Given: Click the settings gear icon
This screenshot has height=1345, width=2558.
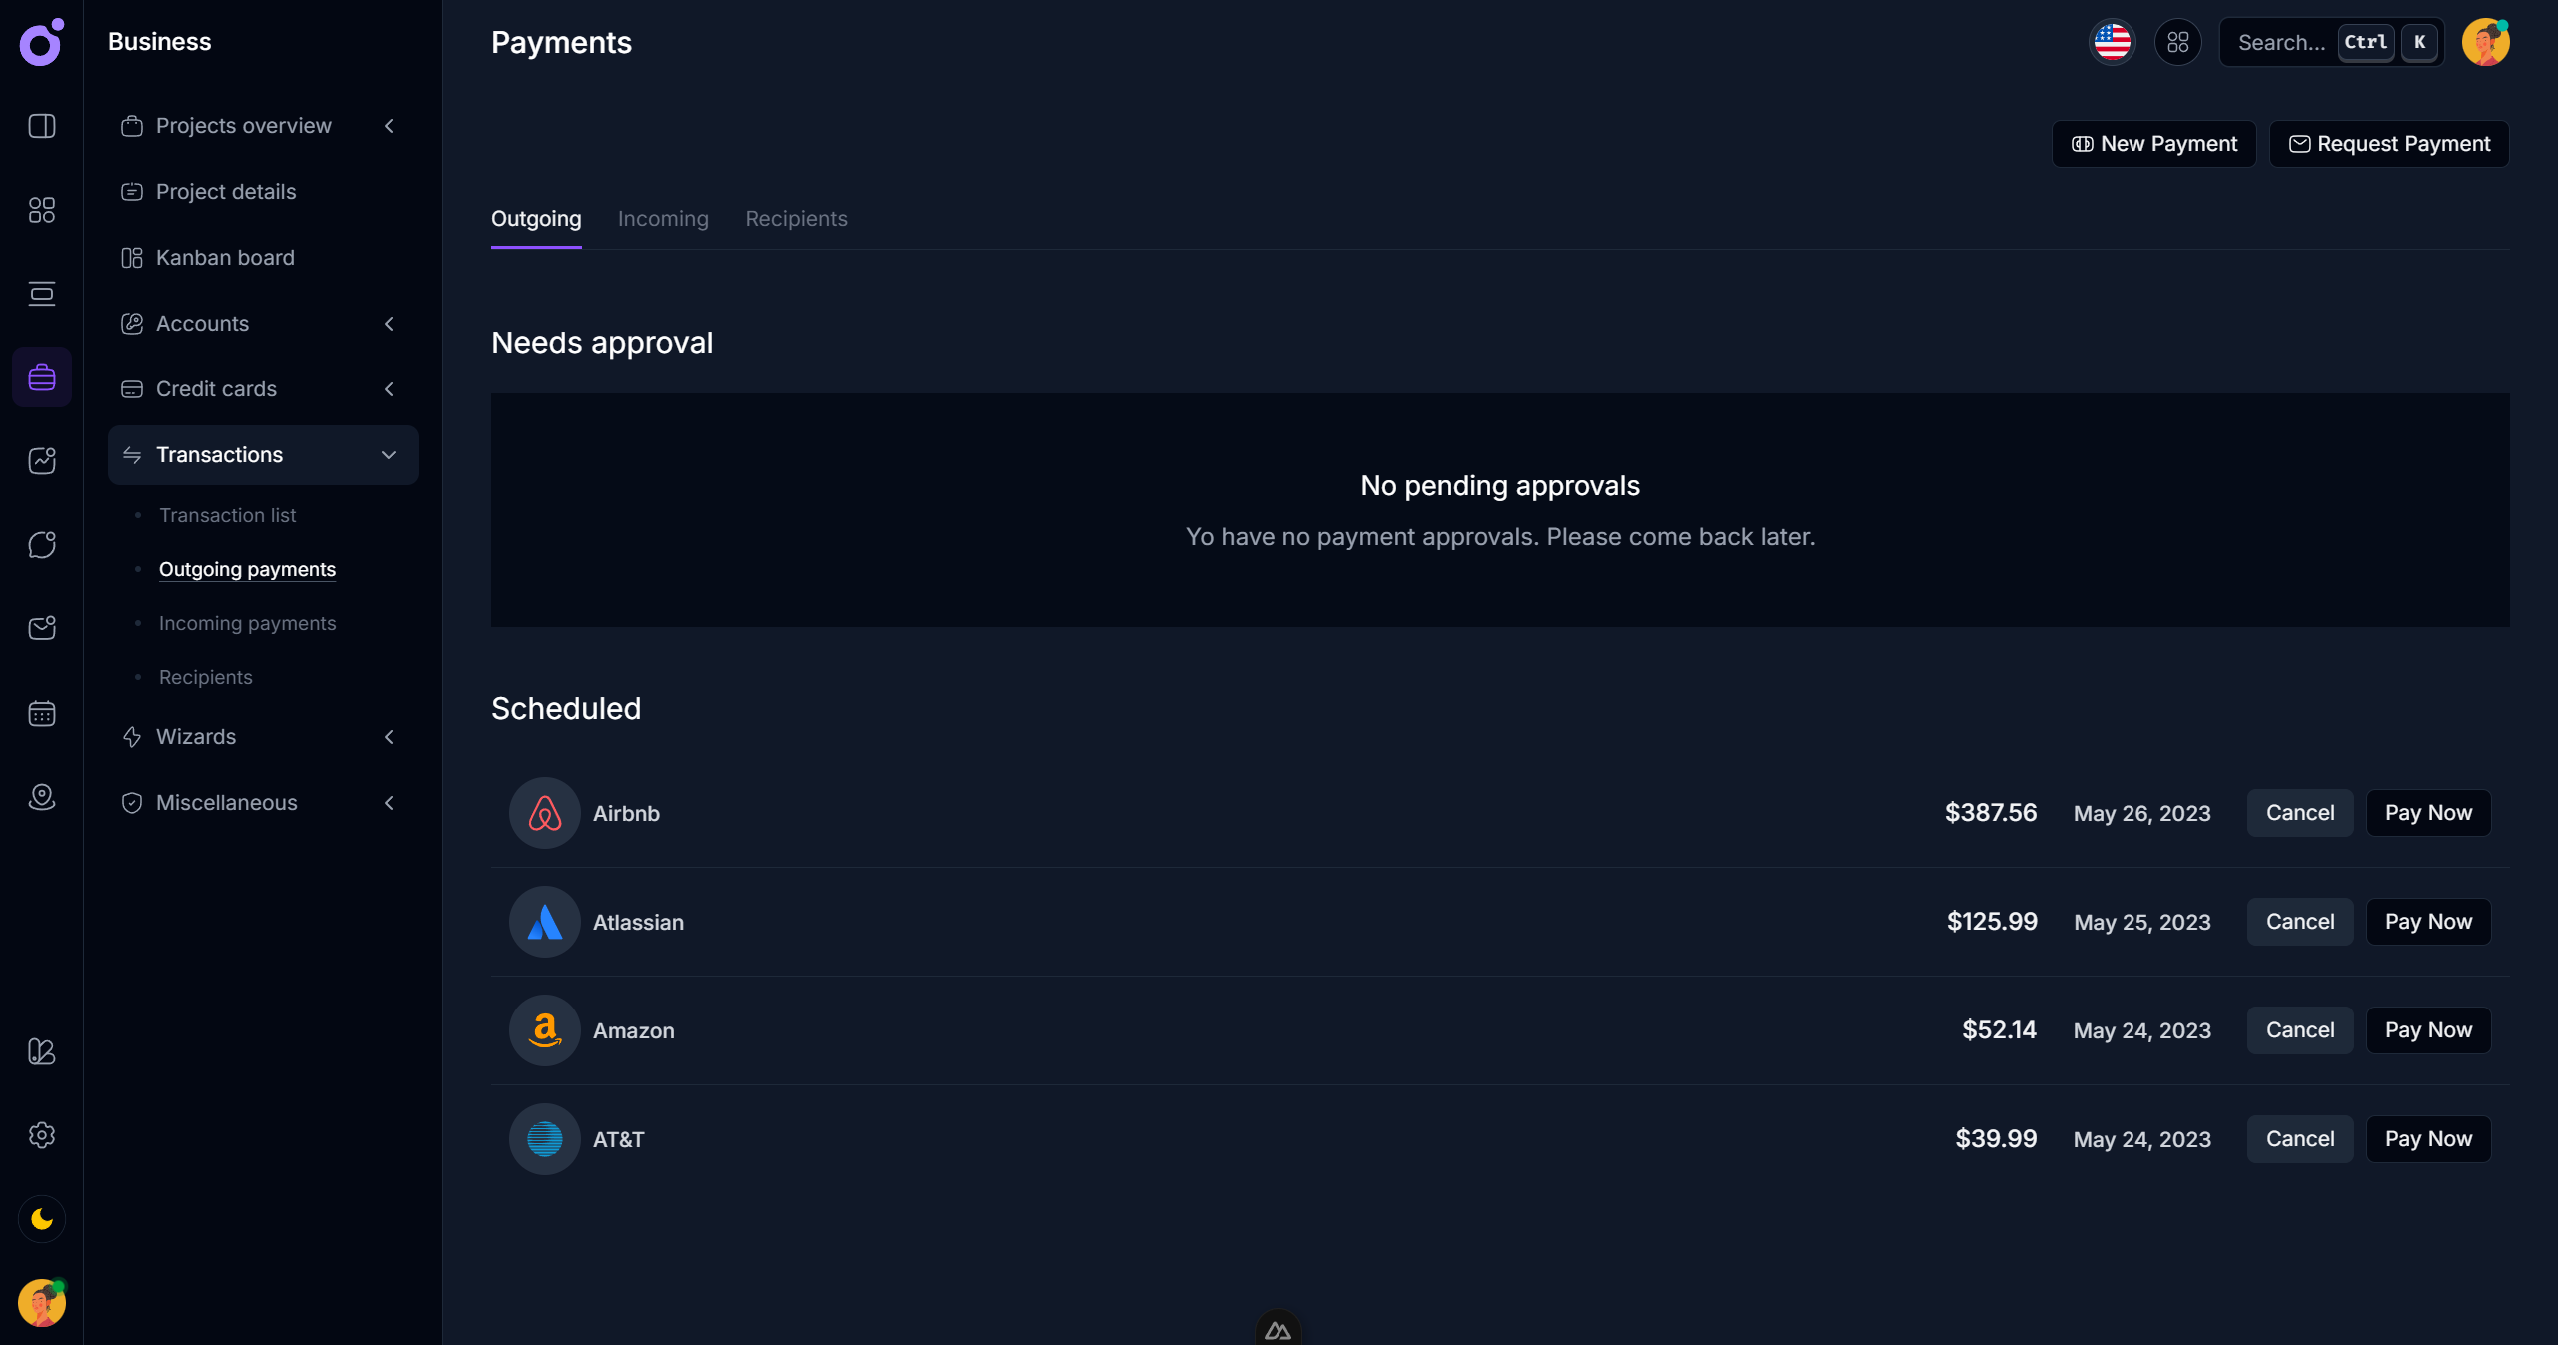Looking at the screenshot, I should pyautogui.click(x=42, y=1135).
